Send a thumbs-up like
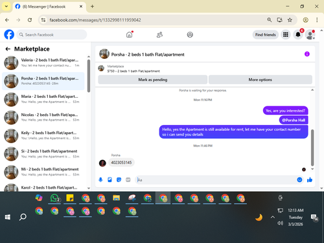 tap(310, 179)
